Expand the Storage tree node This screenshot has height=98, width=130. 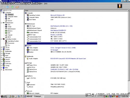click(1, 53)
